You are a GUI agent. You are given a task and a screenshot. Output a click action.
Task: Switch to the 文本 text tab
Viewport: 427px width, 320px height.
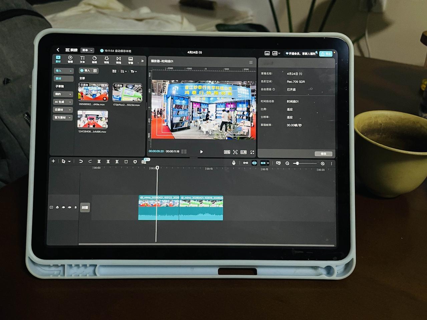(x=82, y=60)
